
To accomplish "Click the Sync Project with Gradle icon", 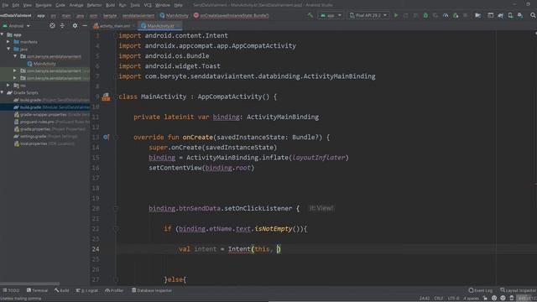I will (500, 15).
